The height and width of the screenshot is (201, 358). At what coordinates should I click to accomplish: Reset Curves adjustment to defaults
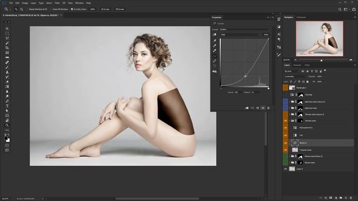pyautogui.click(x=258, y=108)
